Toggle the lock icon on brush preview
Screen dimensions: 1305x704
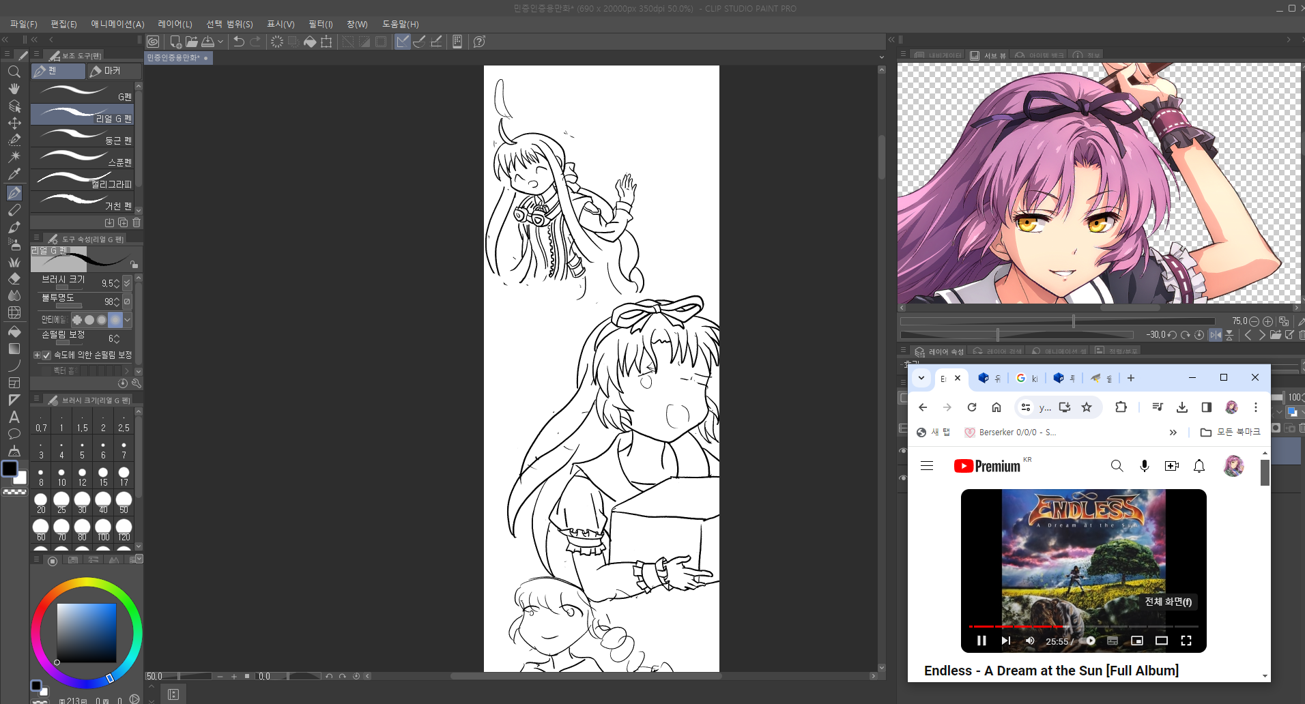click(134, 264)
